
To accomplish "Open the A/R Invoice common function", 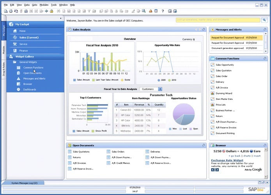I will click(222, 88).
